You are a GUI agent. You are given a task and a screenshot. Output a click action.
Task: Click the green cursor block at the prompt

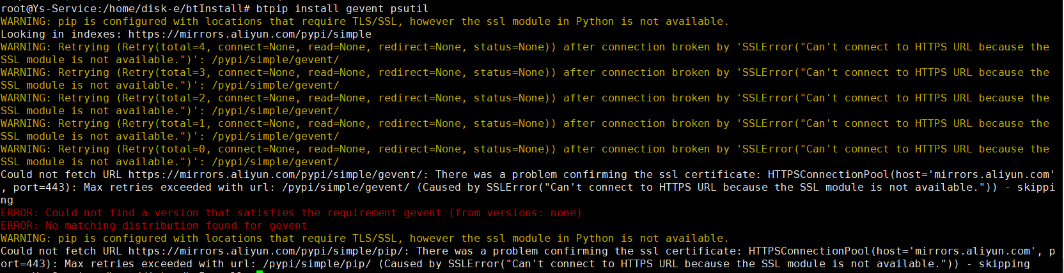(260, 272)
